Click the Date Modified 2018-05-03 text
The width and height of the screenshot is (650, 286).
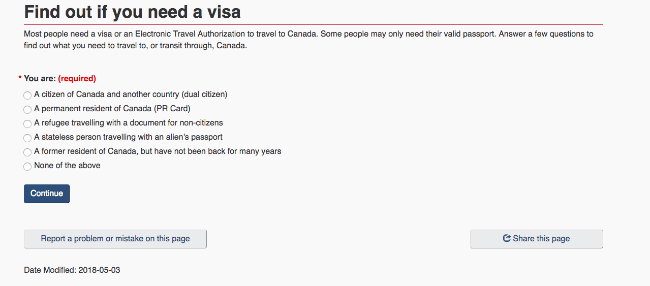(72, 270)
